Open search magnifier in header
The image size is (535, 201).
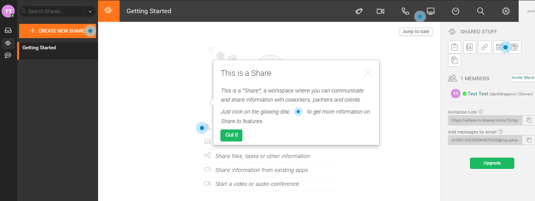481,11
